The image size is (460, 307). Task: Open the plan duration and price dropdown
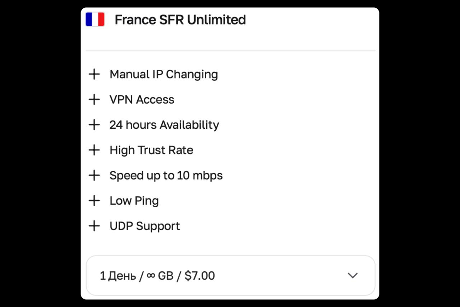coord(230,276)
